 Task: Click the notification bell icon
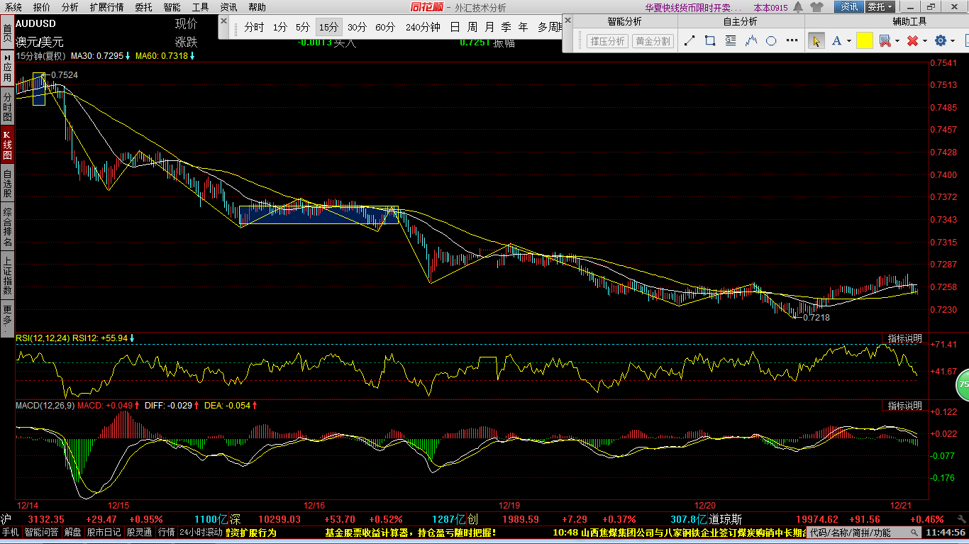[x=798, y=7]
